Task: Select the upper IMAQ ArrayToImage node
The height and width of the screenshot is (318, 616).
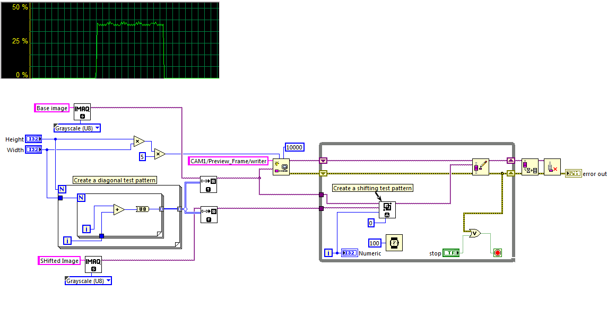Action: coord(209,184)
